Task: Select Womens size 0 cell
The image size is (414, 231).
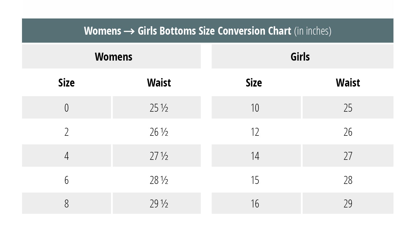Action: tap(66, 108)
